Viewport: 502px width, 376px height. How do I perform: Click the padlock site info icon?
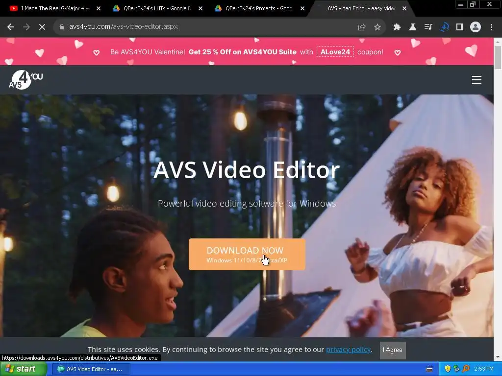point(61,27)
